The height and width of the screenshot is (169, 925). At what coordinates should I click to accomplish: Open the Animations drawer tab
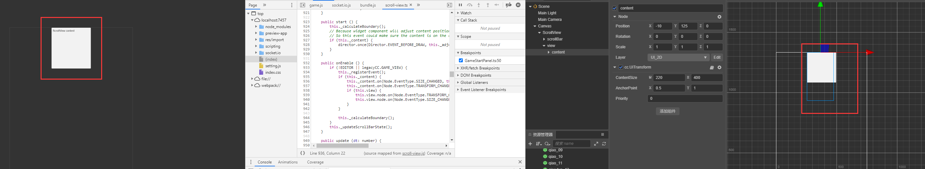[x=288, y=162]
